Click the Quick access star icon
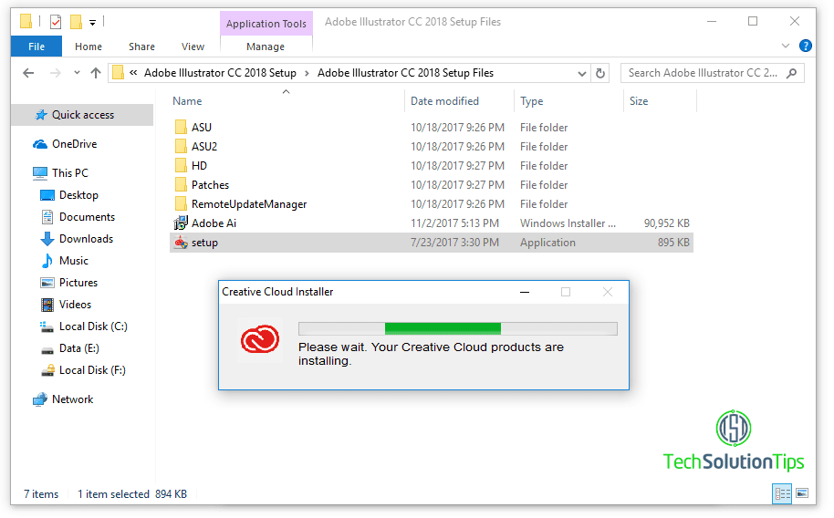 pyautogui.click(x=41, y=115)
